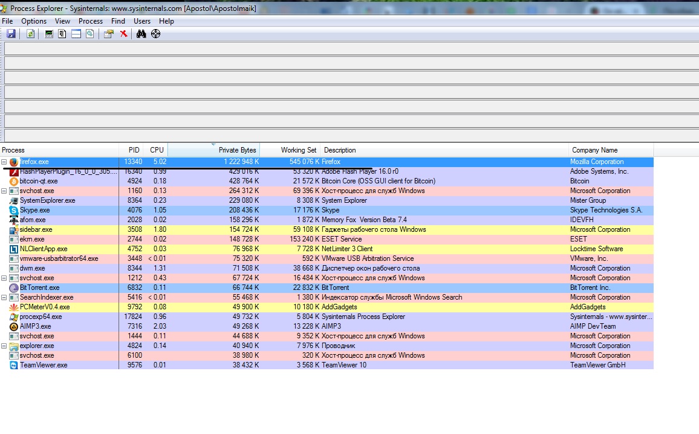Sort by the Private Bytes column header

coord(213,150)
